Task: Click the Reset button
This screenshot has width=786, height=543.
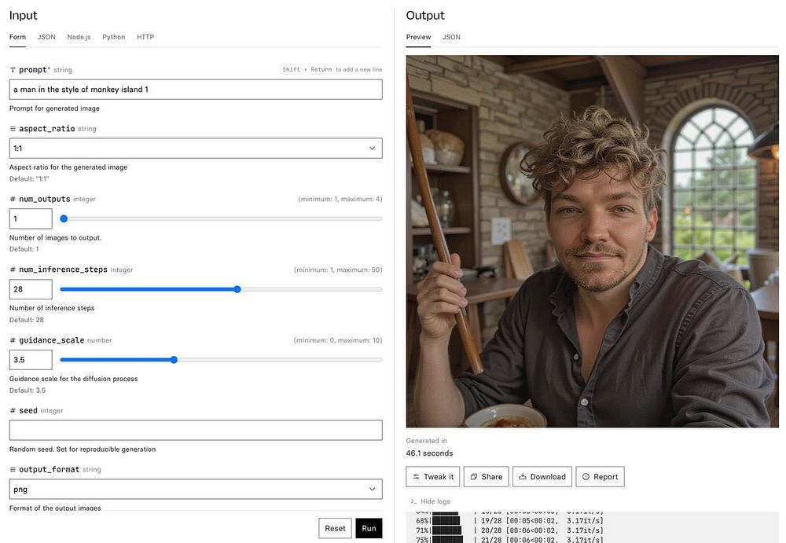Action: tap(335, 528)
